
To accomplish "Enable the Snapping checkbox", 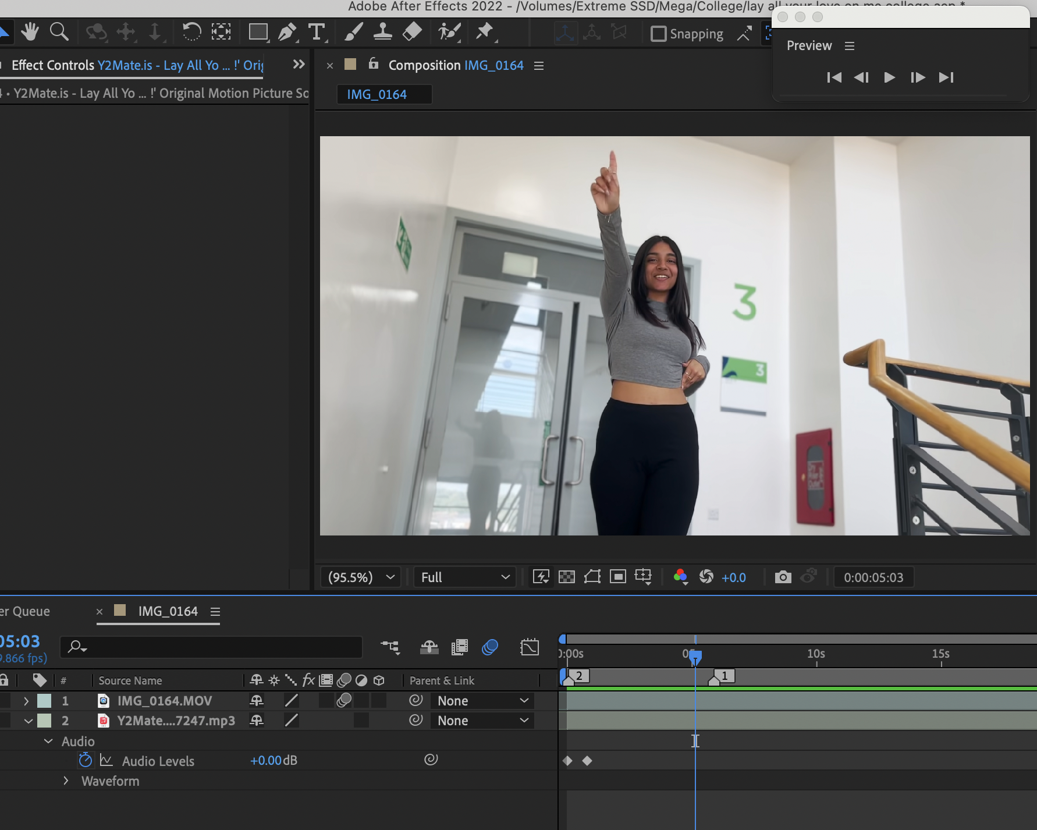I will [x=658, y=34].
